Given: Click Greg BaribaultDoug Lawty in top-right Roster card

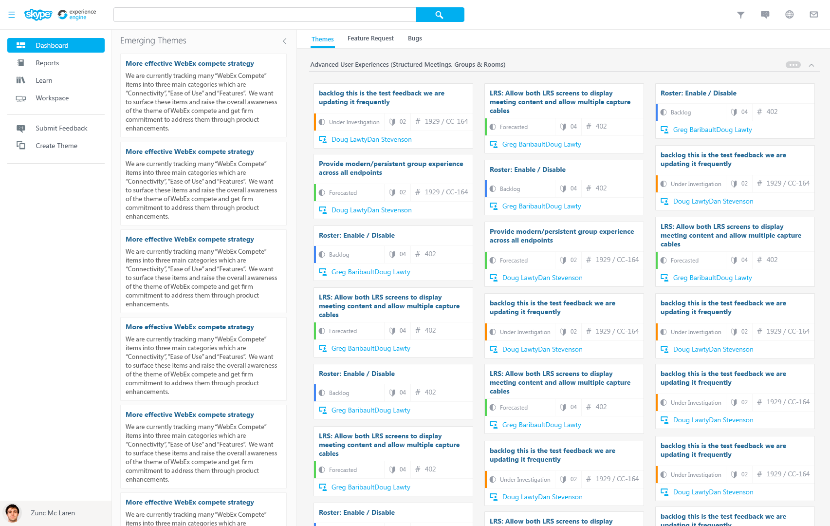Looking at the screenshot, I should (712, 130).
